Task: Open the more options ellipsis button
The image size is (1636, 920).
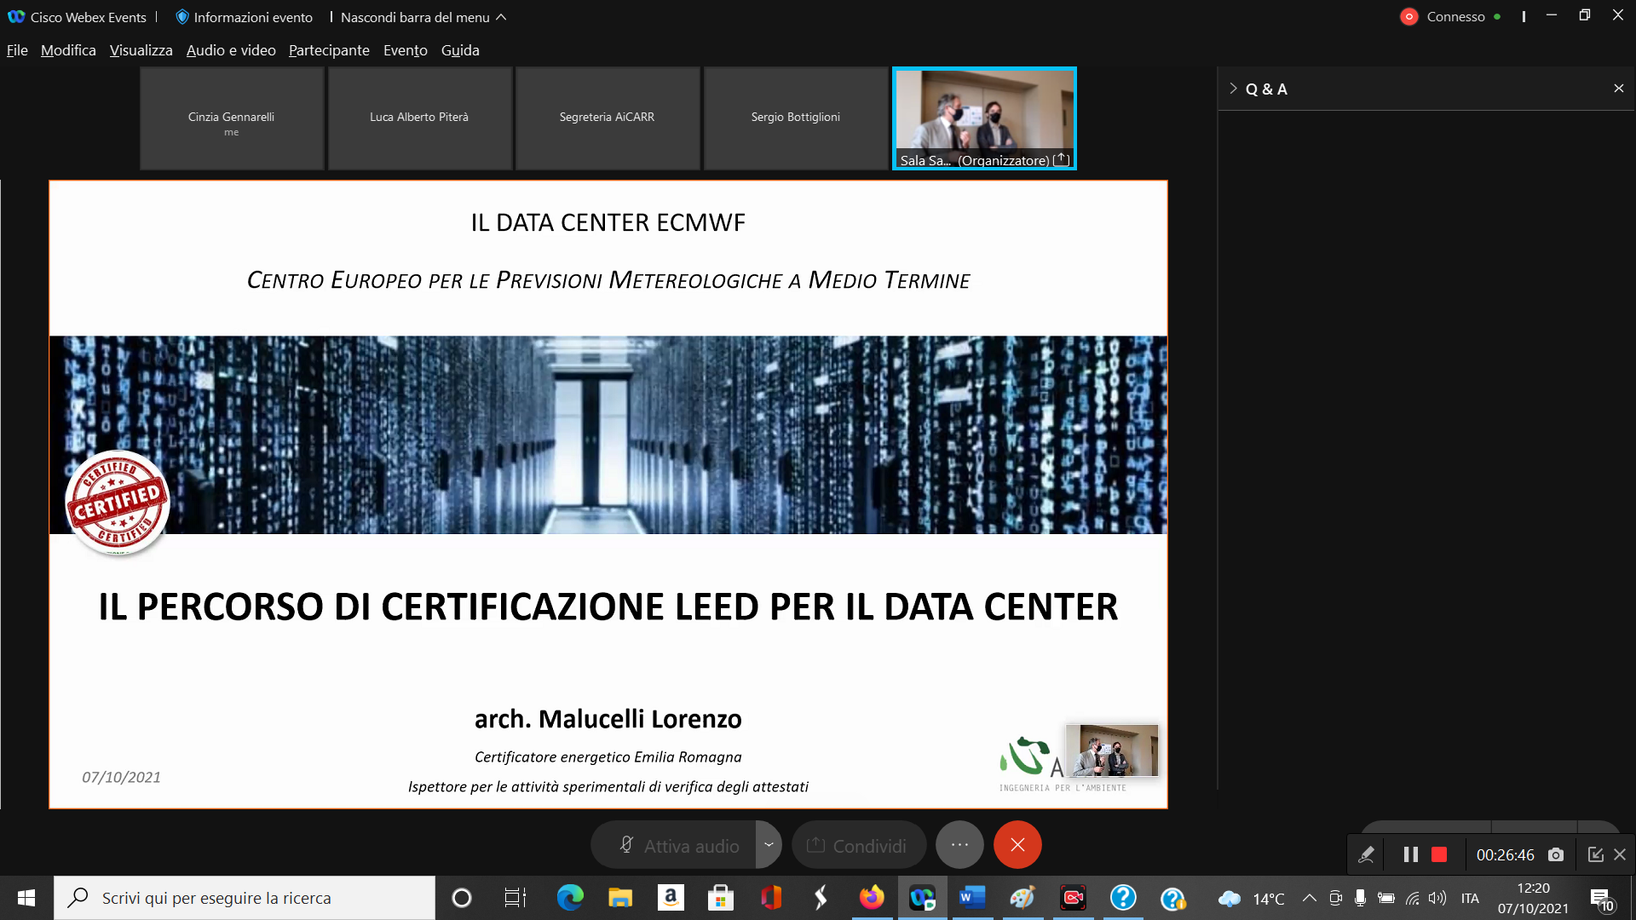Action: point(959,845)
